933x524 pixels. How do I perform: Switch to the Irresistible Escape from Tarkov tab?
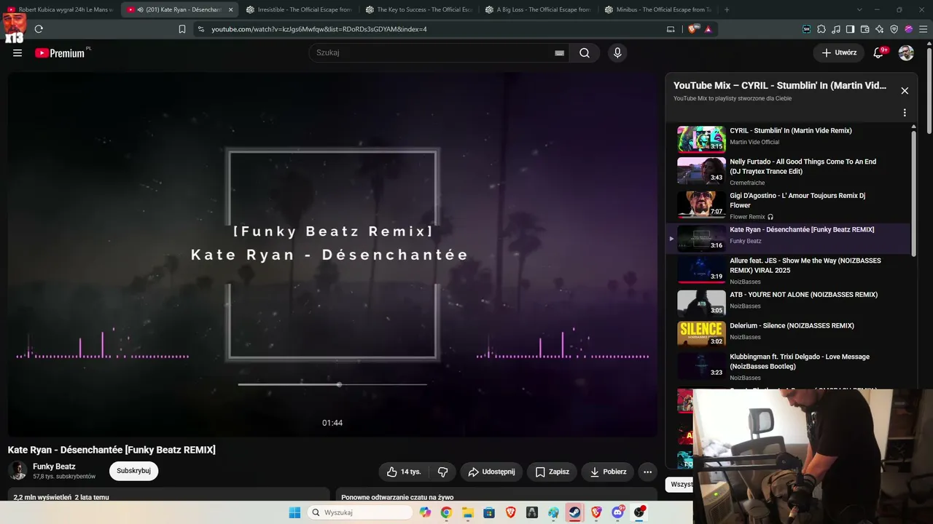[x=299, y=9]
